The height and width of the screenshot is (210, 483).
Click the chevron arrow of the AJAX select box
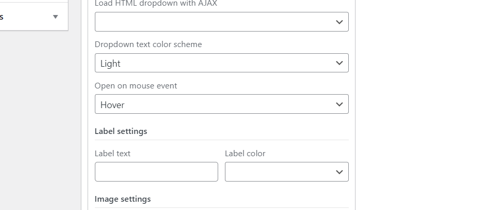(x=339, y=22)
